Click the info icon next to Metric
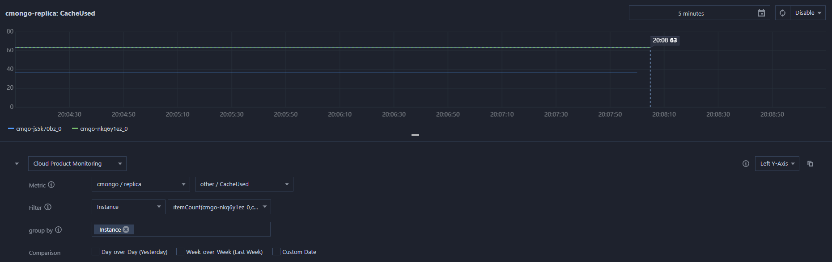Viewport: 832px width, 262px height. click(51, 185)
